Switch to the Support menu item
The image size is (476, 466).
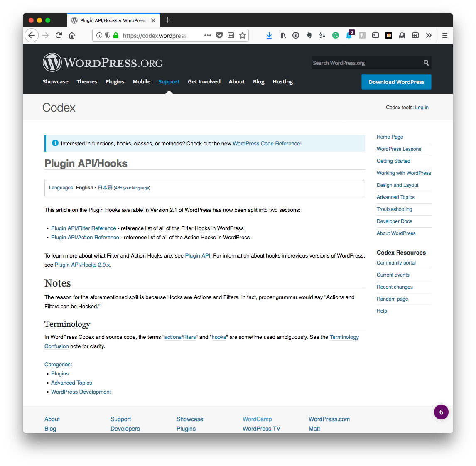click(x=169, y=81)
